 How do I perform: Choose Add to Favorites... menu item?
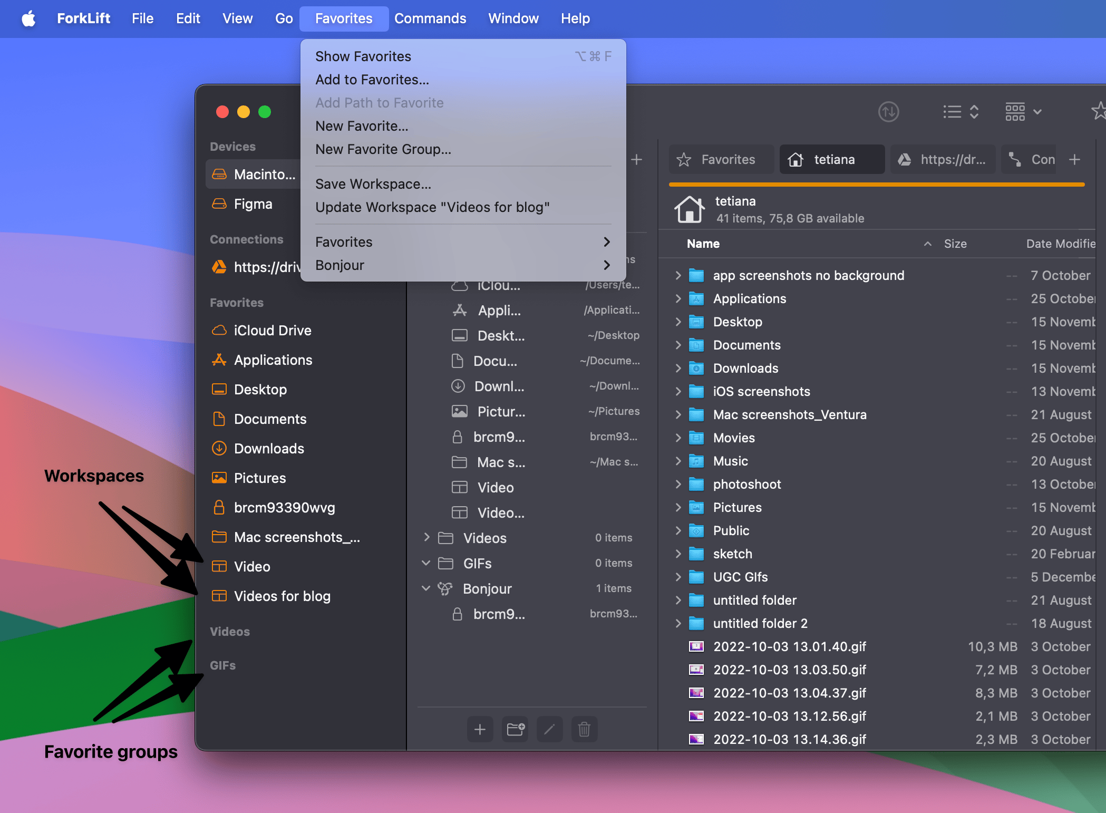463,80
